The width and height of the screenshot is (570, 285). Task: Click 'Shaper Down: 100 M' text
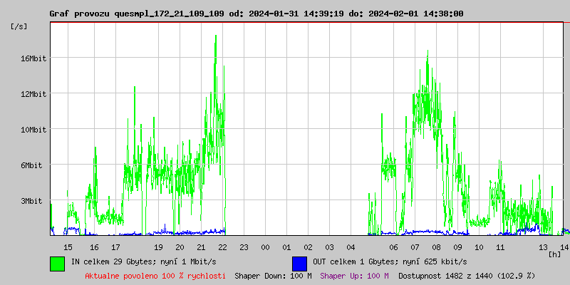(x=273, y=276)
